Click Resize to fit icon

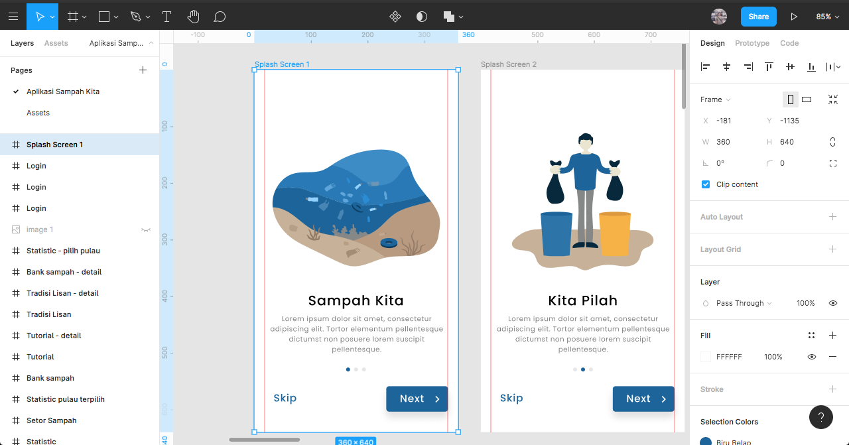coord(833,99)
